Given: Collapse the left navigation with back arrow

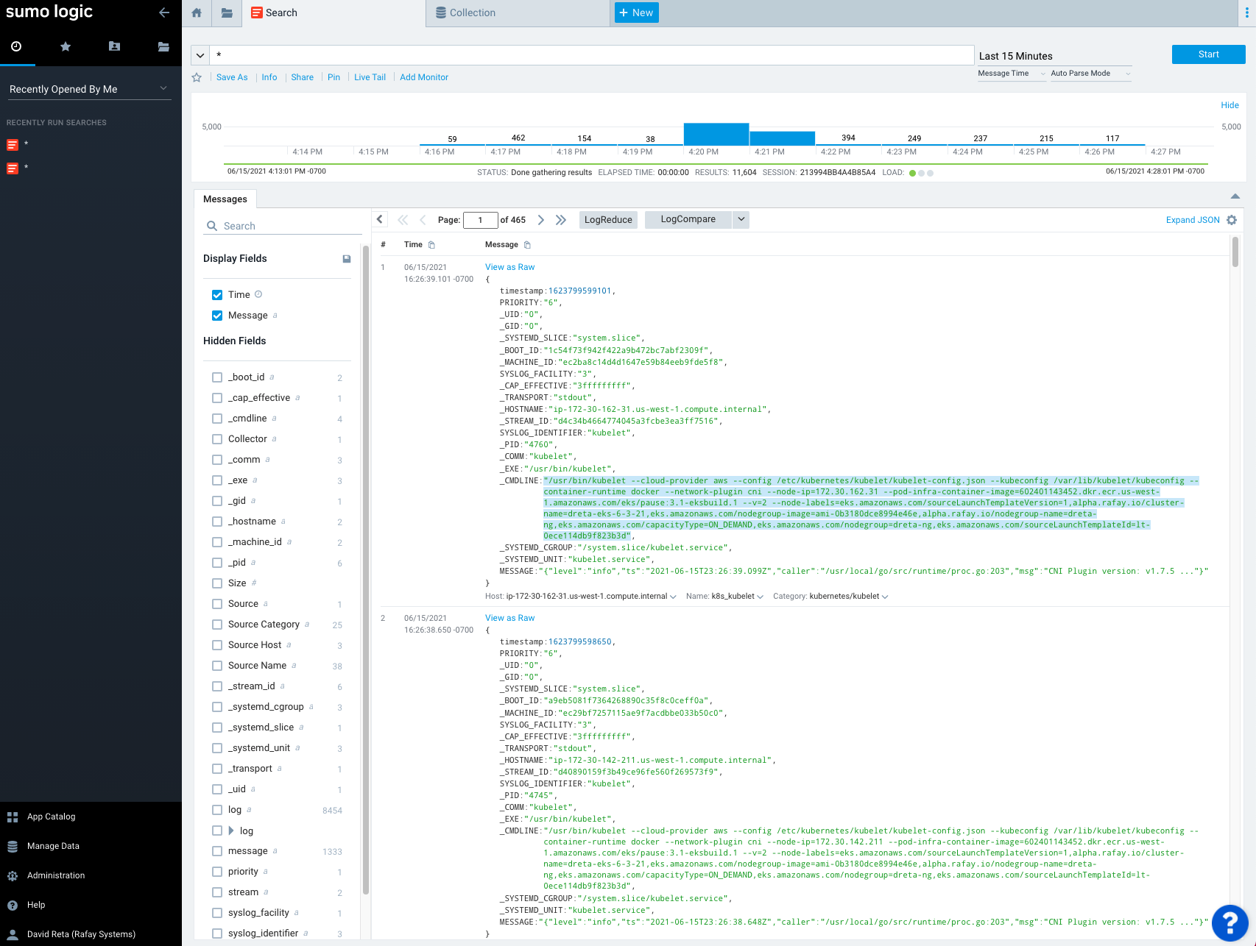Looking at the screenshot, I should [x=164, y=13].
